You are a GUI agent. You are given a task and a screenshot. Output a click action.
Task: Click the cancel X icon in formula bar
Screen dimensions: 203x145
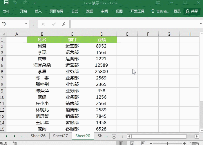tap(43, 24)
